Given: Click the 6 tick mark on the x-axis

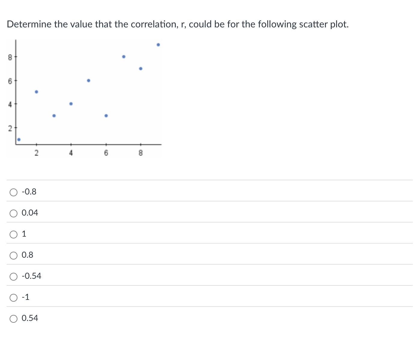Looking at the screenshot, I should (105, 145).
